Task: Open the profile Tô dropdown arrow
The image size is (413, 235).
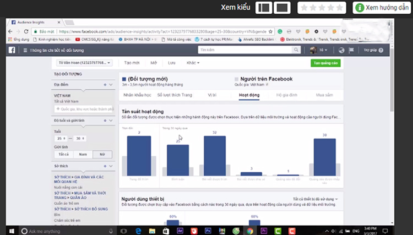Action: coord(326,50)
